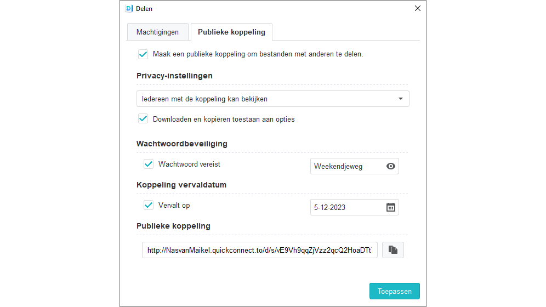Click the password field containing Weekendjeweg
This screenshot has height=307, width=546.
[345, 166]
